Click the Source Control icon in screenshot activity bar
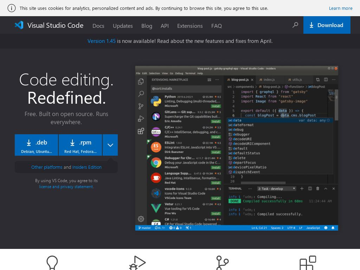The image size is (360, 270). (141, 106)
